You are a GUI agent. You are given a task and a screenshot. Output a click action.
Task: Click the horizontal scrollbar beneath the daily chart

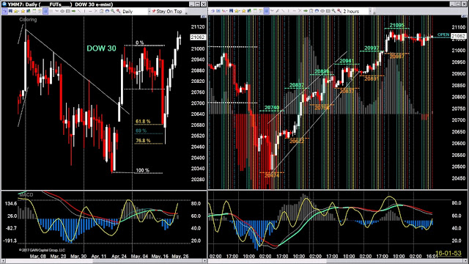click(104, 261)
